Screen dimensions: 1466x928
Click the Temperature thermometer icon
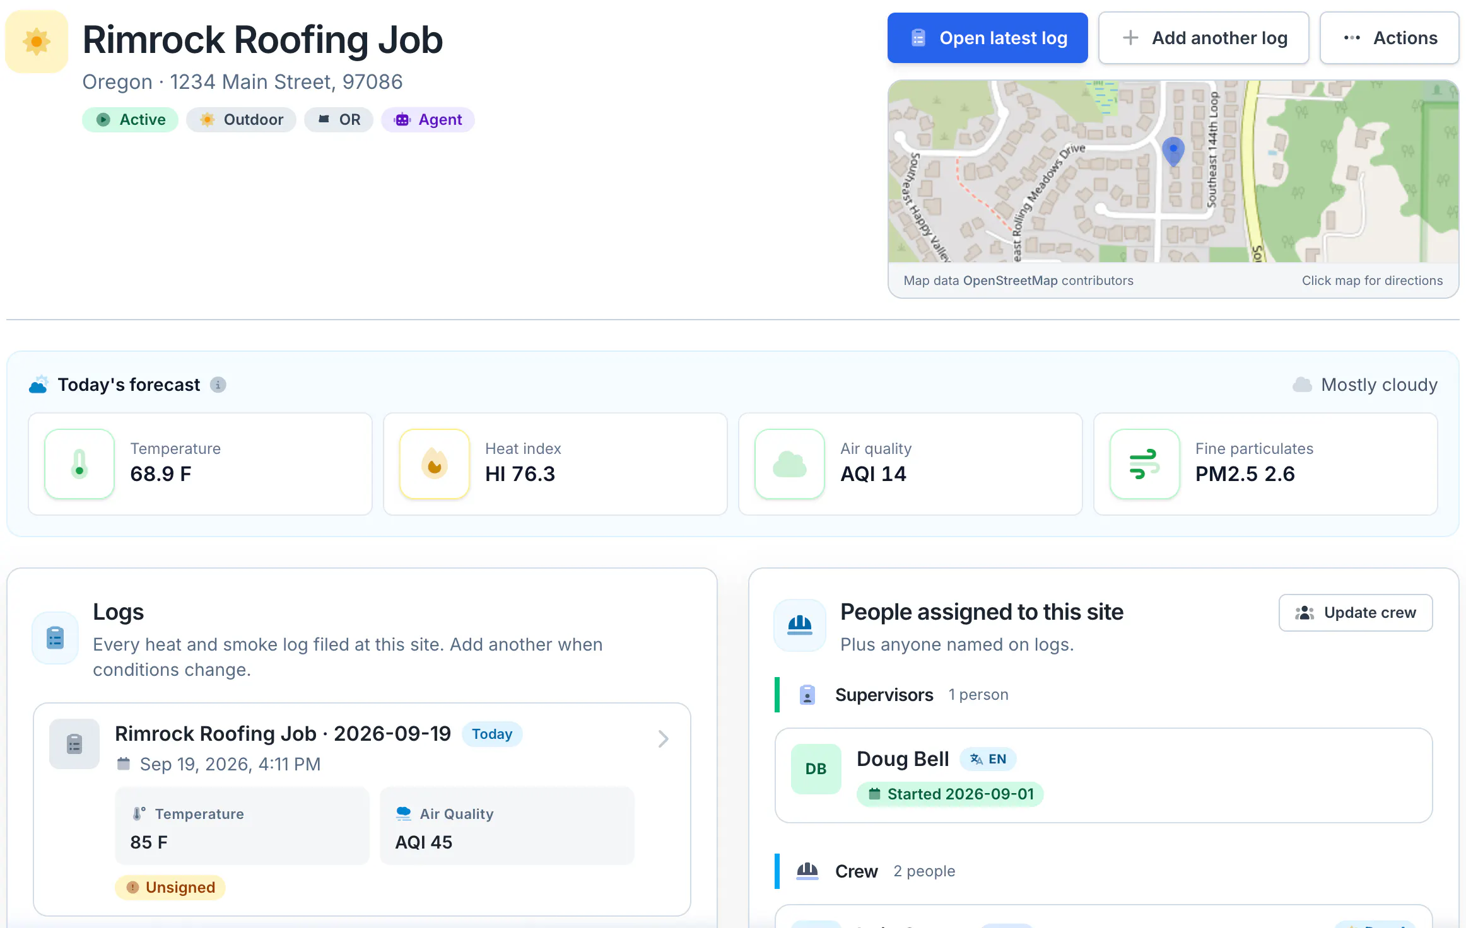(79, 464)
